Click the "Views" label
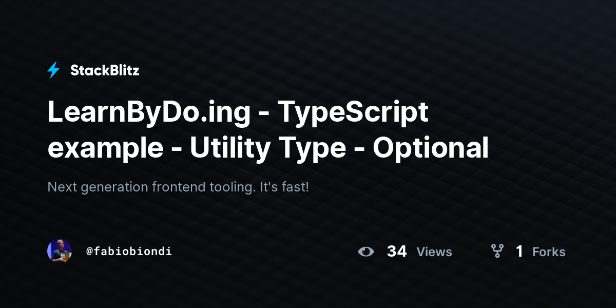The image size is (616, 308). pyautogui.click(x=434, y=252)
